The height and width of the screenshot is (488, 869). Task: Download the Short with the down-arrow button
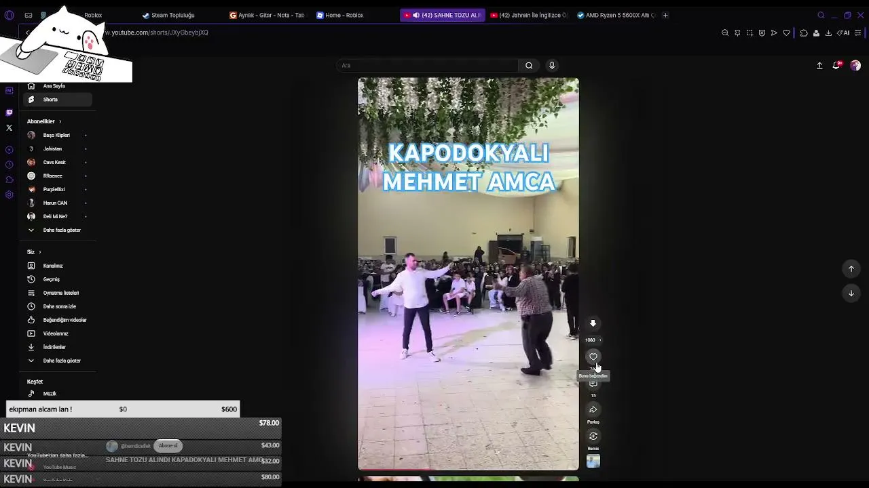pyautogui.click(x=593, y=323)
